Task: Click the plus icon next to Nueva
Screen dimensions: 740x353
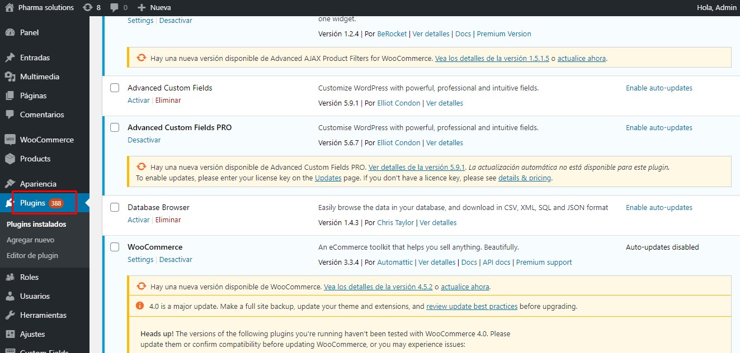Action: click(141, 8)
